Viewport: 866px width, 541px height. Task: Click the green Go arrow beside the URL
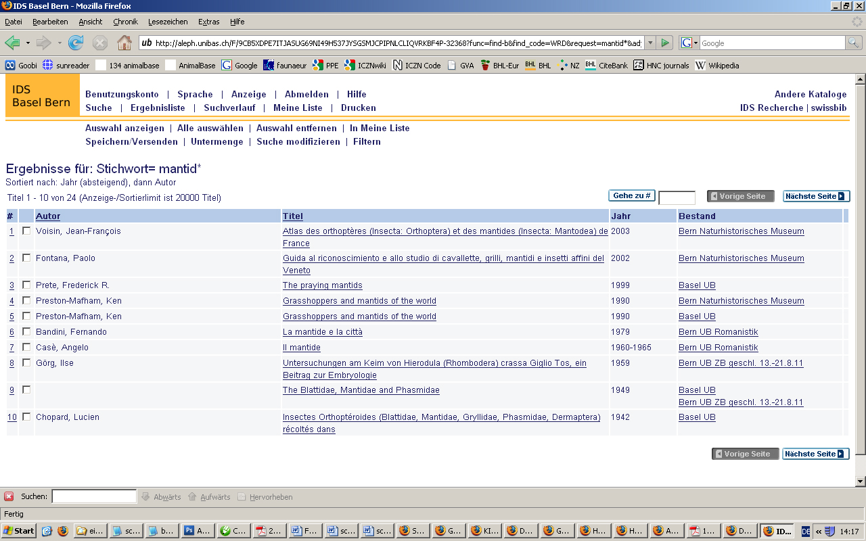coord(665,43)
